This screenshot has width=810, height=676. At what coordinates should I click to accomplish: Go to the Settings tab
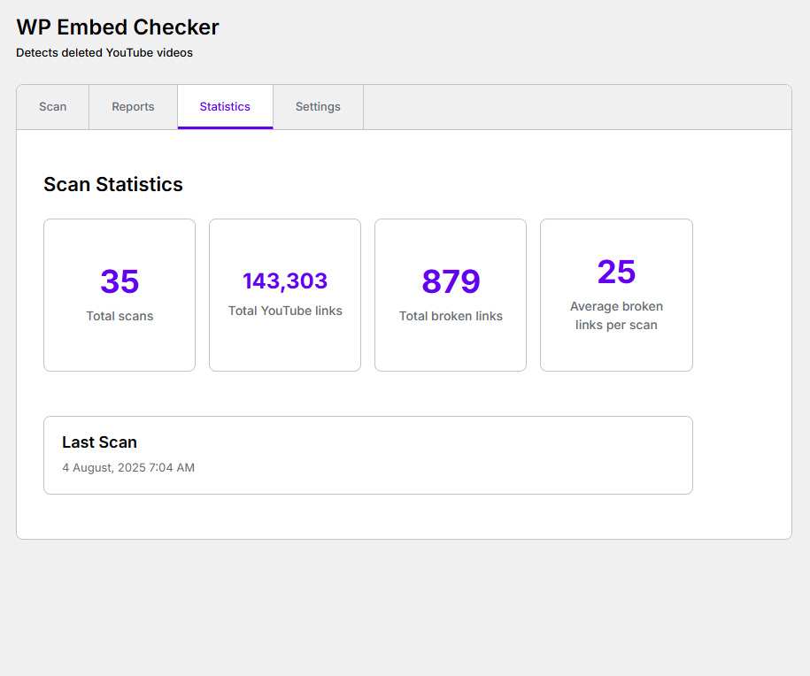coord(318,107)
